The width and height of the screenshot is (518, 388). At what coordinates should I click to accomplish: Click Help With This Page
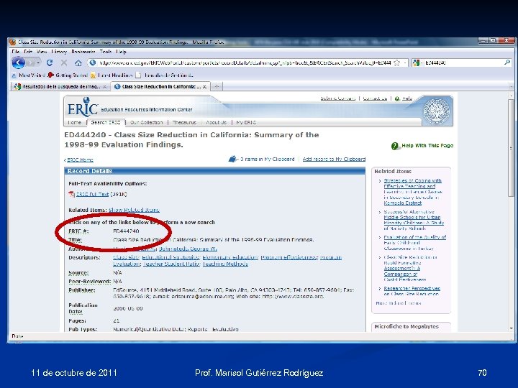(427, 145)
